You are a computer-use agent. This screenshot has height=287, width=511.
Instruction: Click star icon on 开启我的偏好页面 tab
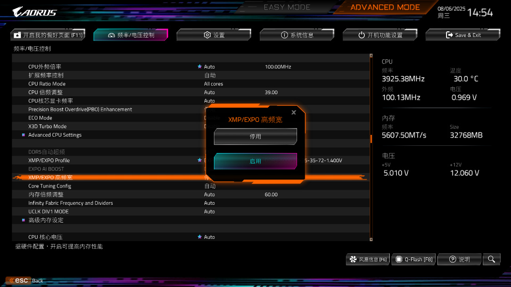[x=17, y=35]
